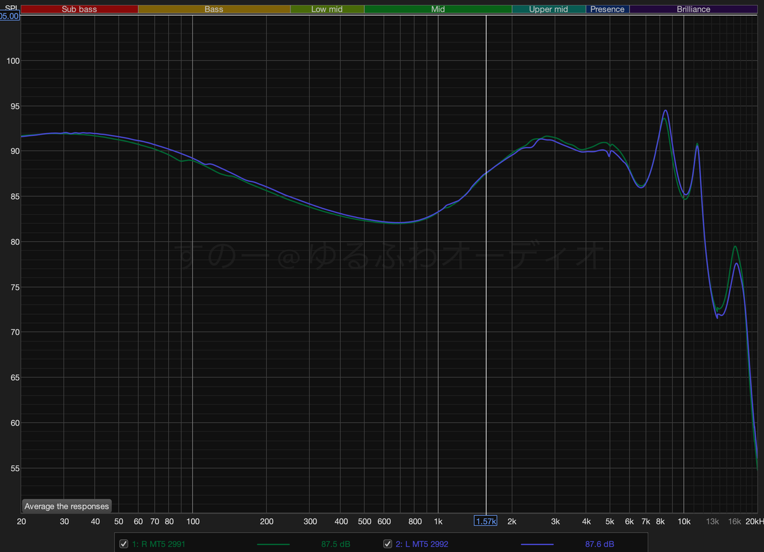The width and height of the screenshot is (764, 552).
Task: Click the Presence frequency band label
Action: click(607, 10)
